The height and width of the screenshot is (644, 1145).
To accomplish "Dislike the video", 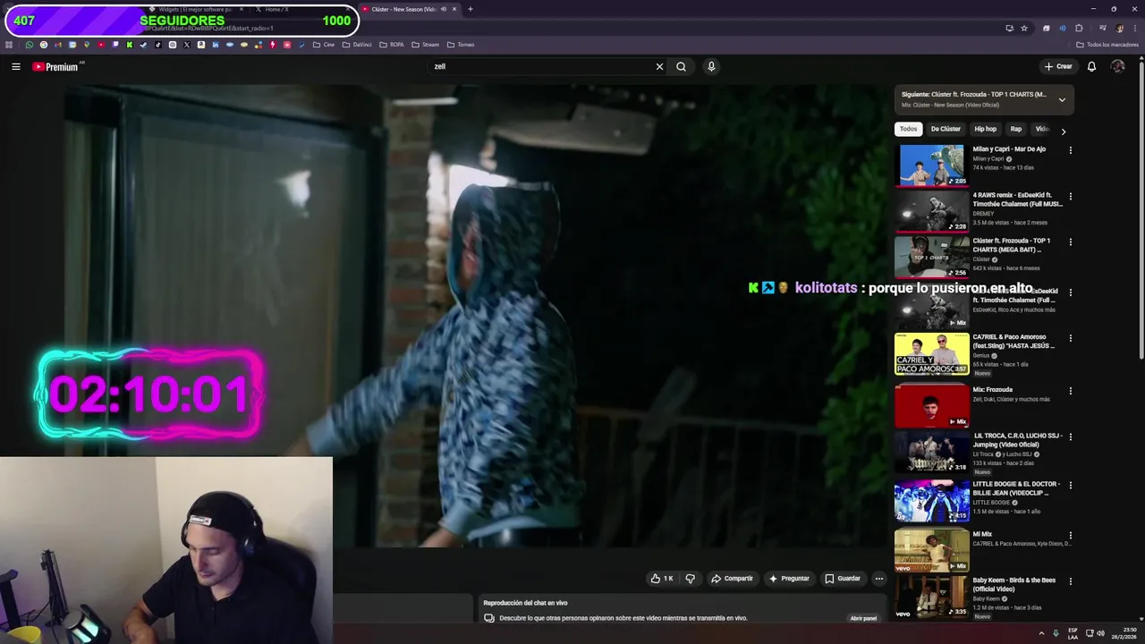I will 690,579.
